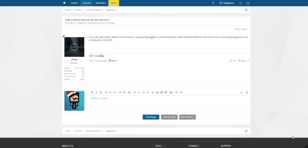Viewport: 308px width, 148px height.
Task: Insert an ordered numbered list
Action: 139,92
